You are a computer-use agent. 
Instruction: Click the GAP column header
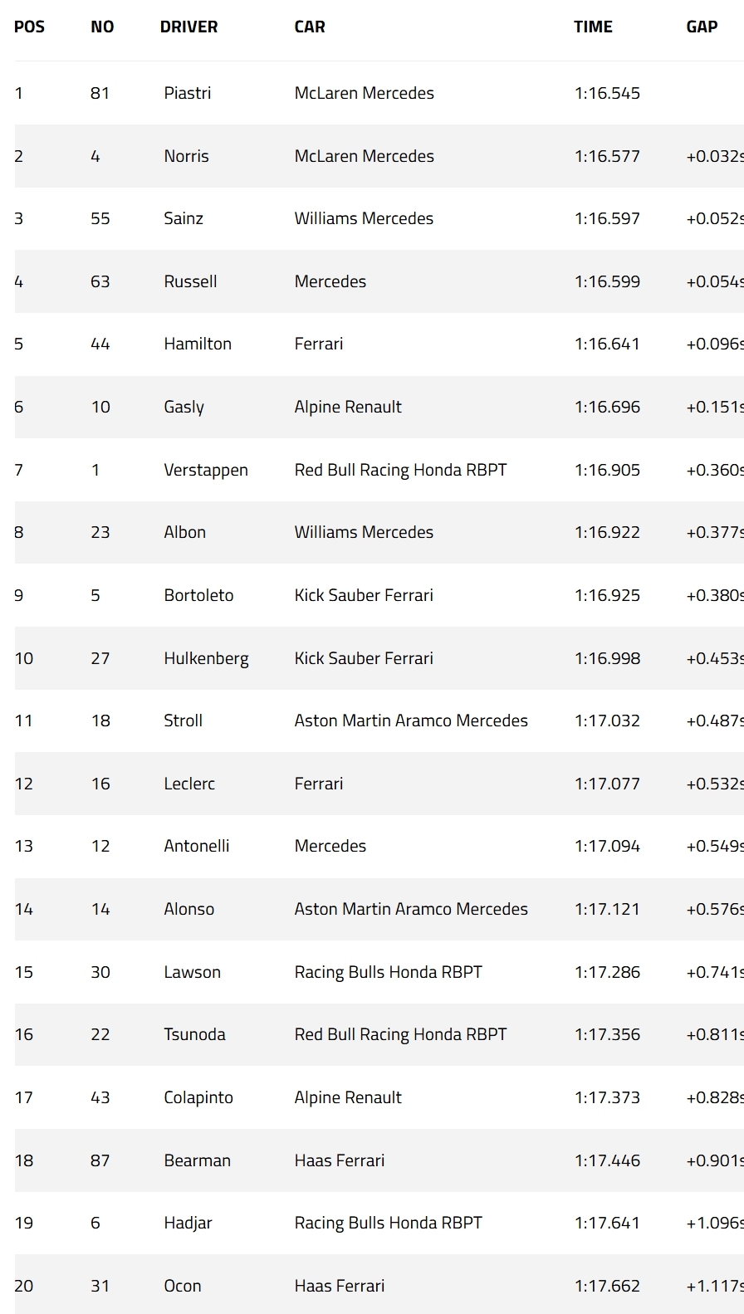[702, 27]
